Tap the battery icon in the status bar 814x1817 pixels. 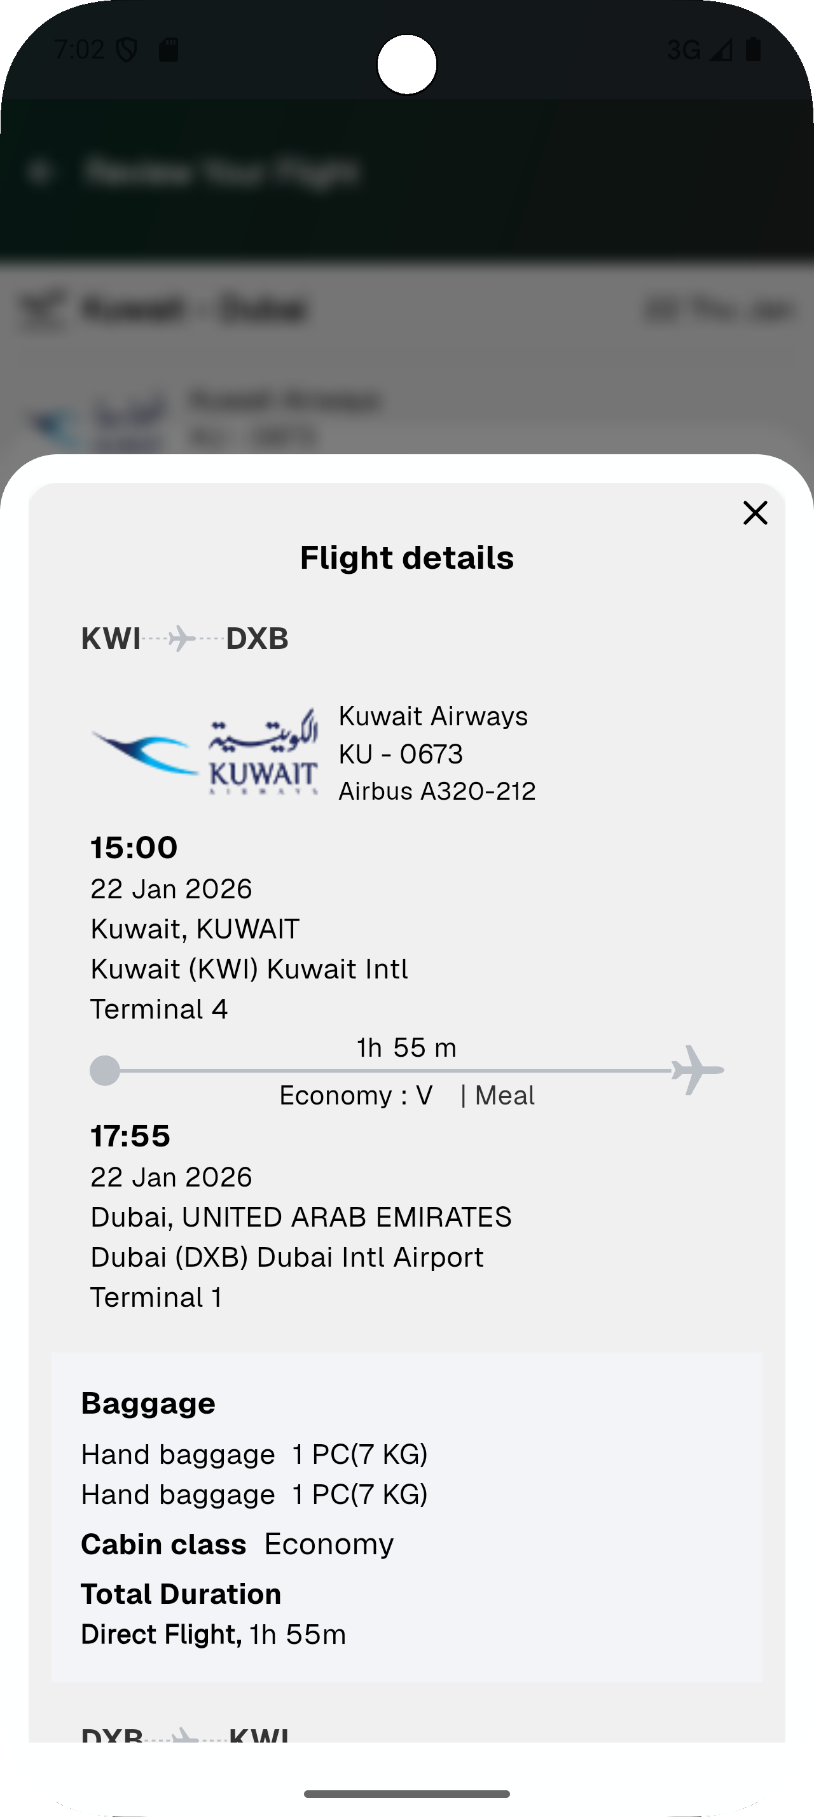click(x=754, y=50)
